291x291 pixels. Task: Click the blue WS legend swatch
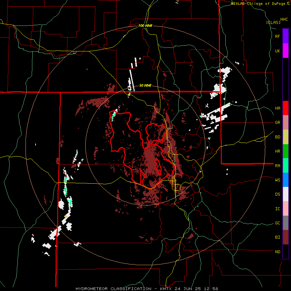coord(286,180)
